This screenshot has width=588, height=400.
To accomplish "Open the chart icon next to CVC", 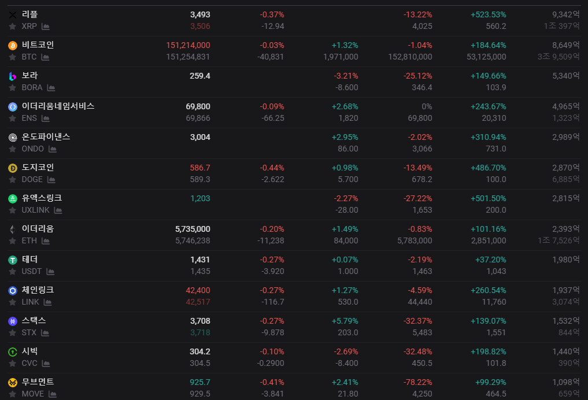I will pos(46,364).
